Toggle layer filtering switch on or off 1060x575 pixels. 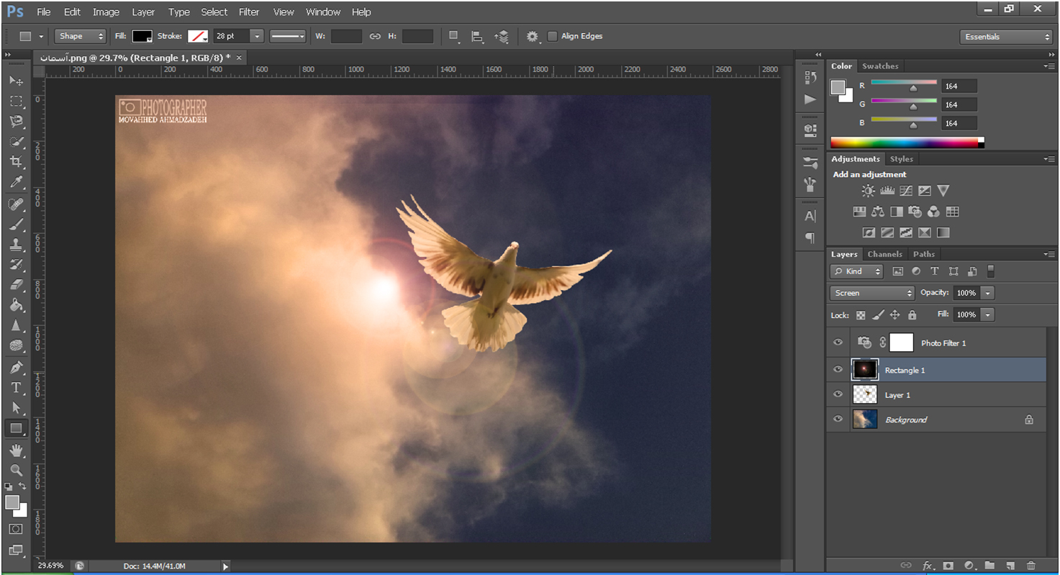990,271
